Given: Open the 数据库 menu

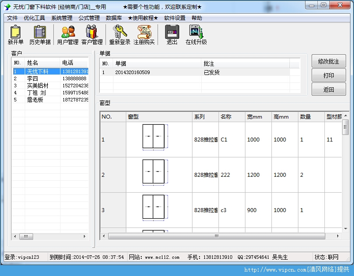Looking at the screenshot, I should tap(114, 18).
